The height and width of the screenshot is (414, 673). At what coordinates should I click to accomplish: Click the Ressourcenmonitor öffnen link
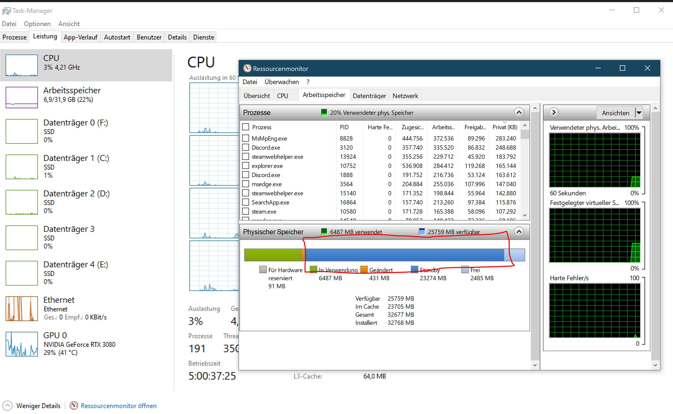pyautogui.click(x=118, y=405)
